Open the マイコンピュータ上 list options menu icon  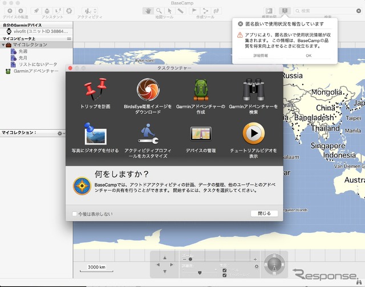point(69,39)
